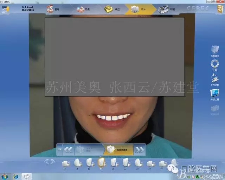The image size is (225, 180).
Task: Select tooth 23 restoration icon
Action: click(x=138, y=163)
